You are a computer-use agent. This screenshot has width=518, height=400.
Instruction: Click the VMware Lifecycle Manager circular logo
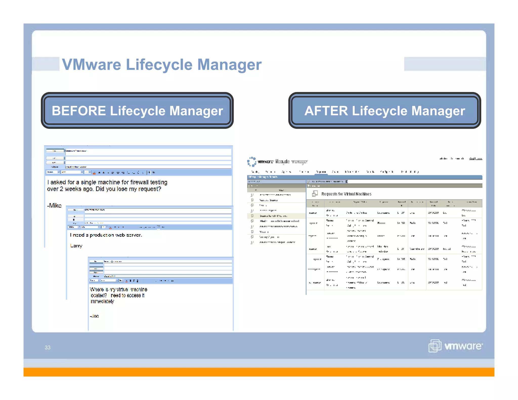(252, 162)
